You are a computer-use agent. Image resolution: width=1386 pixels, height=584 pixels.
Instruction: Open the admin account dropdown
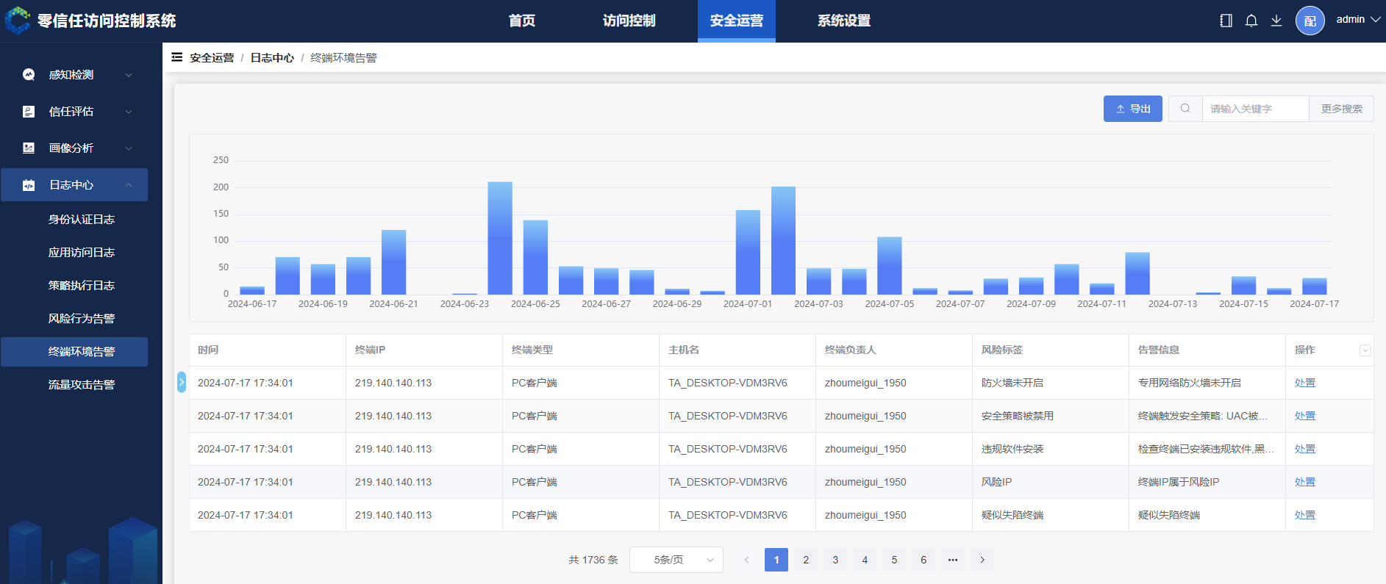1358,20
